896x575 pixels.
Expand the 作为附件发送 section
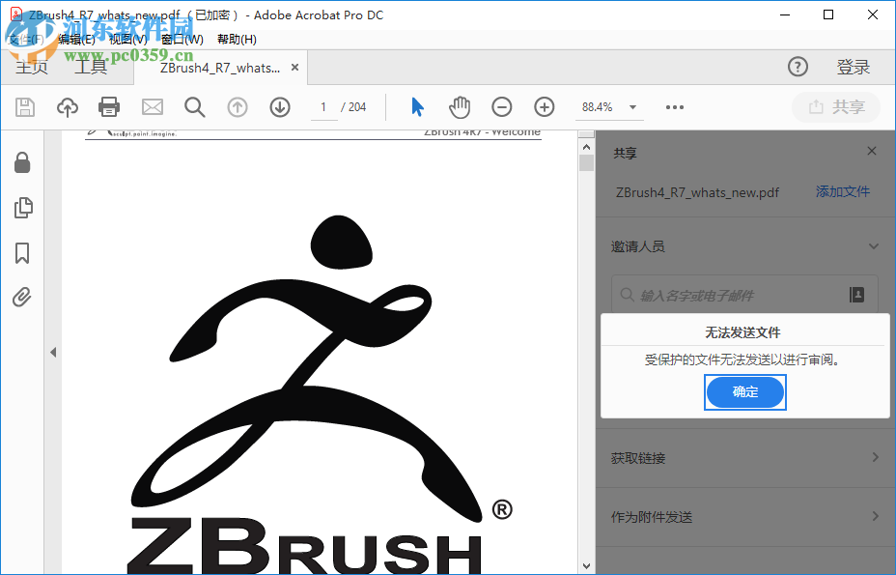point(743,517)
